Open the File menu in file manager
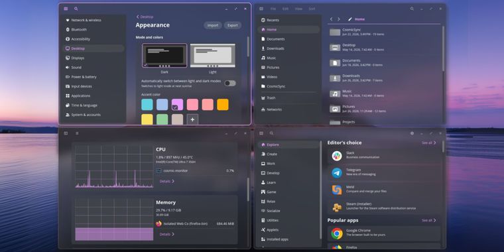Viewport: 504px width, 252px height. tap(273, 9)
